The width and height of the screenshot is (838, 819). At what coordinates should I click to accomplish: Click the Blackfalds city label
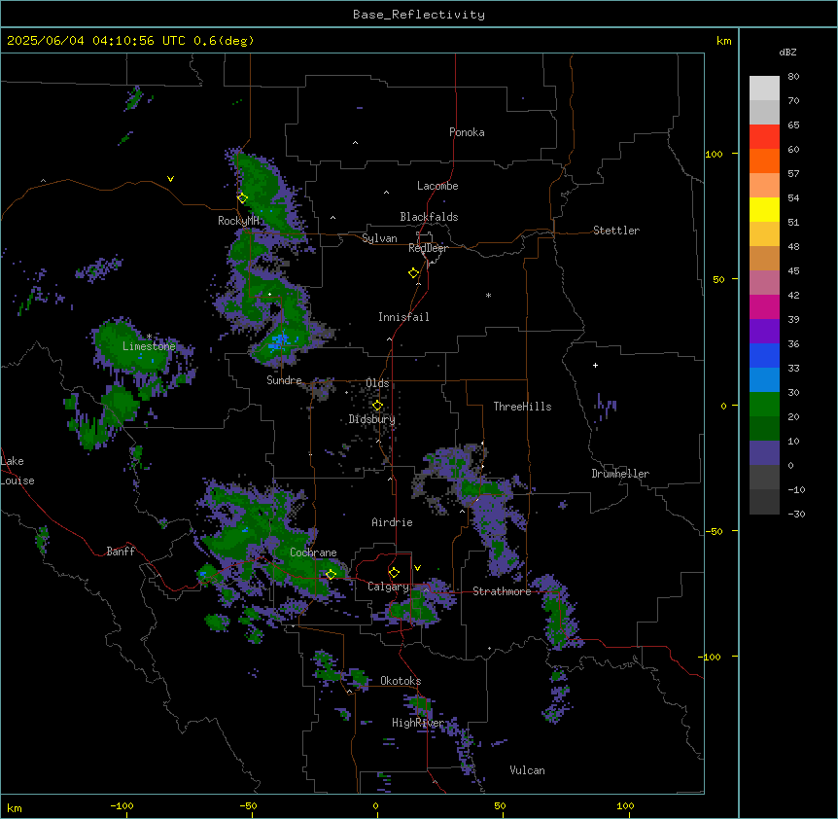(x=429, y=217)
